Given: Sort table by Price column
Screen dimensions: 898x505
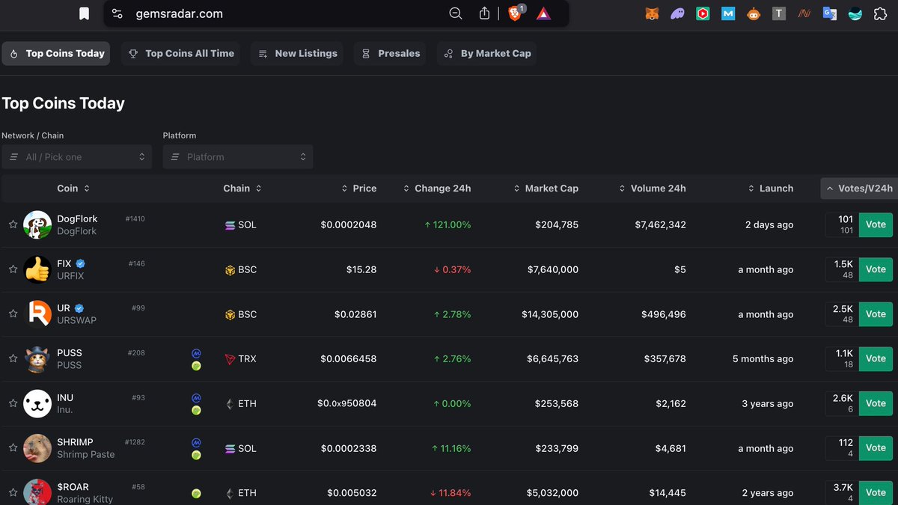Looking at the screenshot, I should click(x=358, y=189).
